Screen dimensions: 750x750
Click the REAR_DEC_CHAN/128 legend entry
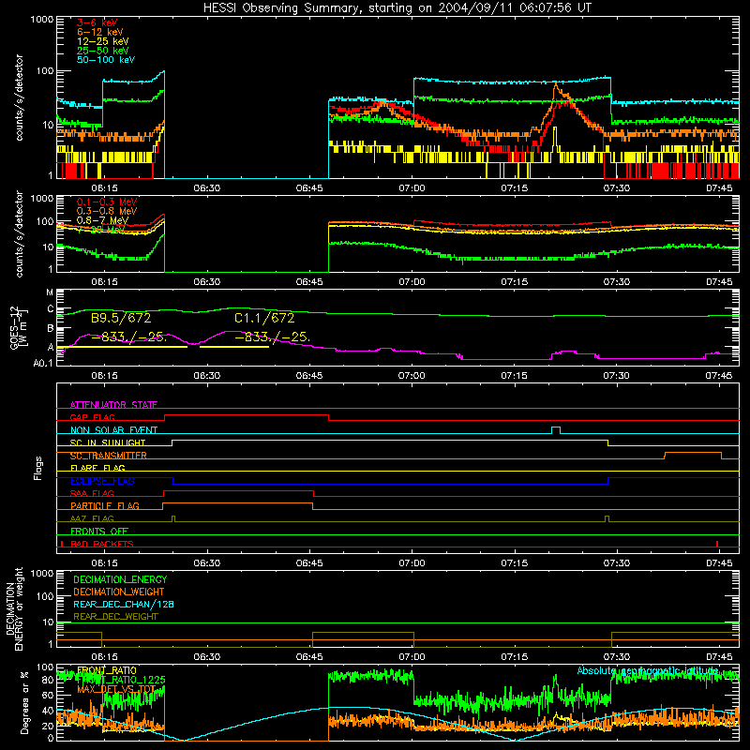tap(124, 604)
